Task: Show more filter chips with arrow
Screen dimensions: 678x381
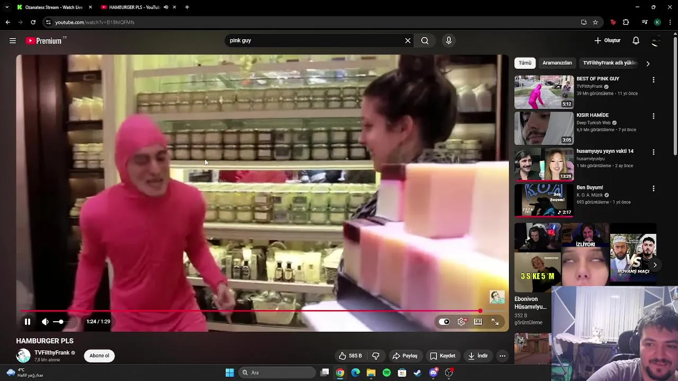Action: tap(648, 63)
